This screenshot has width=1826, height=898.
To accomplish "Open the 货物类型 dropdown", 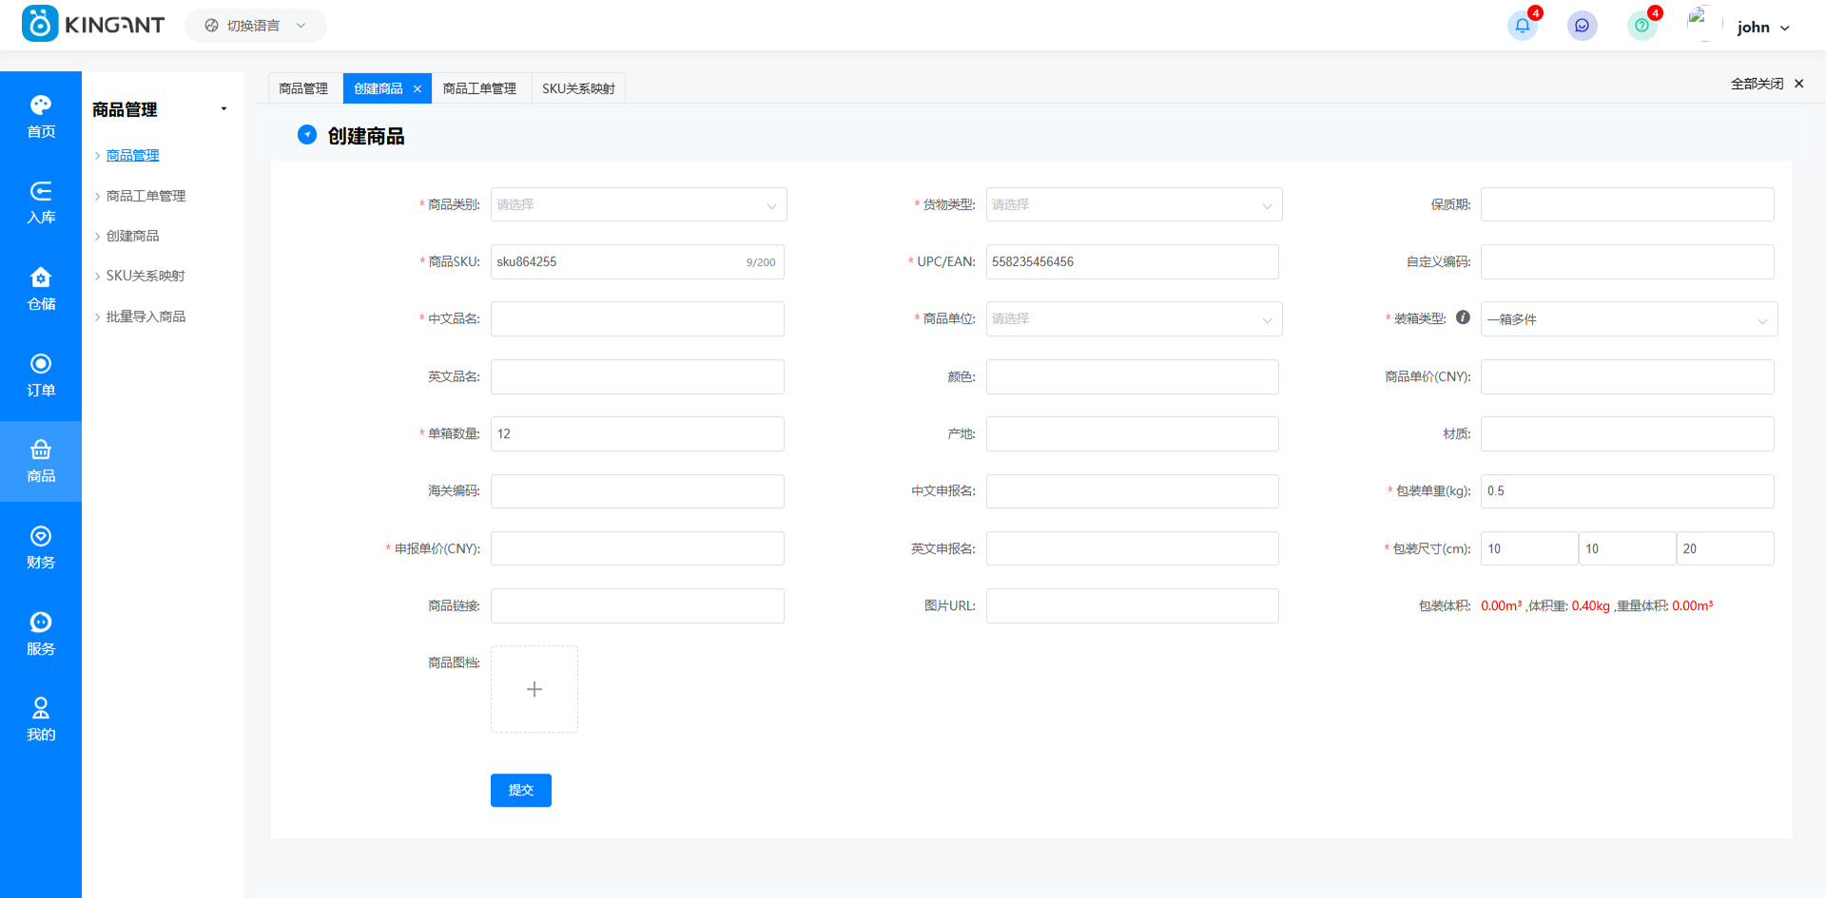I will tap(1134, 205).
